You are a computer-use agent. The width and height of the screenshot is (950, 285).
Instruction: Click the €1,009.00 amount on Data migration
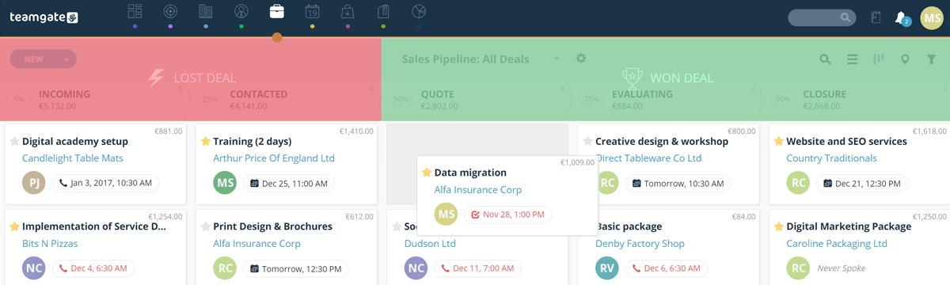pos(578,162)
